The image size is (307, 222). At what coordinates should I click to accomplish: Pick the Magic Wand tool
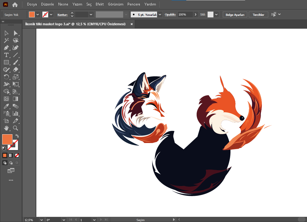pos(6,40)
